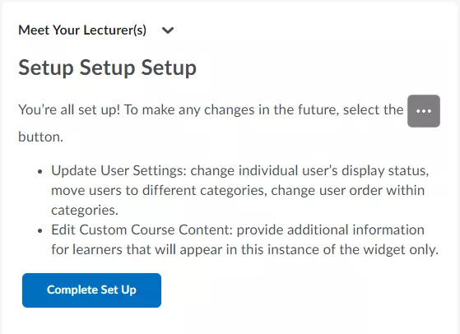Click the gray ellipsis more-options icon

pos(424,111)
